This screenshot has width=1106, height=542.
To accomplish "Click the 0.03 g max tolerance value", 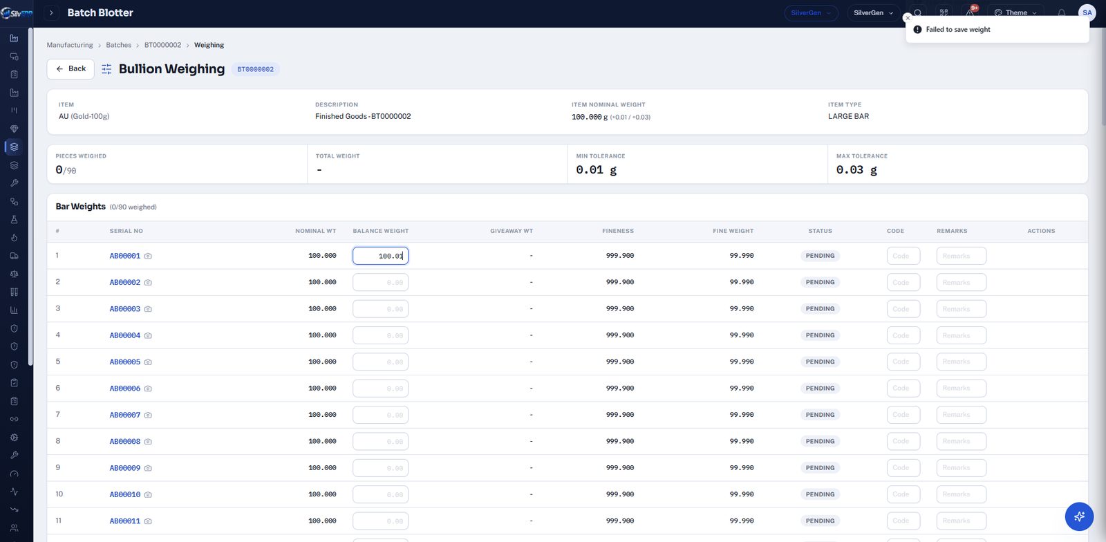I will [857, 170].
